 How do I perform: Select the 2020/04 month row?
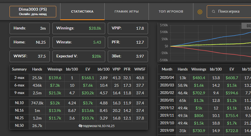tap(167, 78)
